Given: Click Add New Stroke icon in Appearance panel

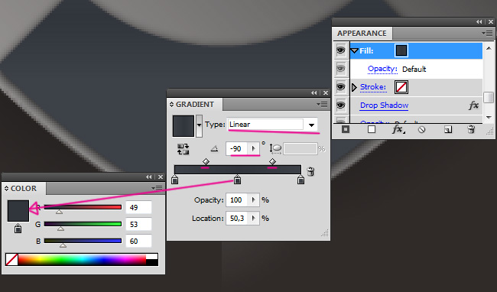Looking at the screenshot, I should click(346, 129).
